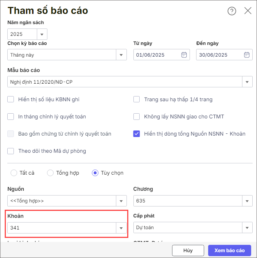
Task: Open the Khoản dropdown arrow
Action: [121, 228]
